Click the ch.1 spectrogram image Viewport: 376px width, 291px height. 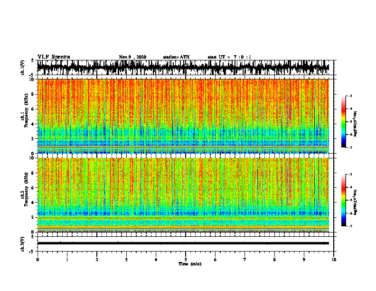(183, 116)
